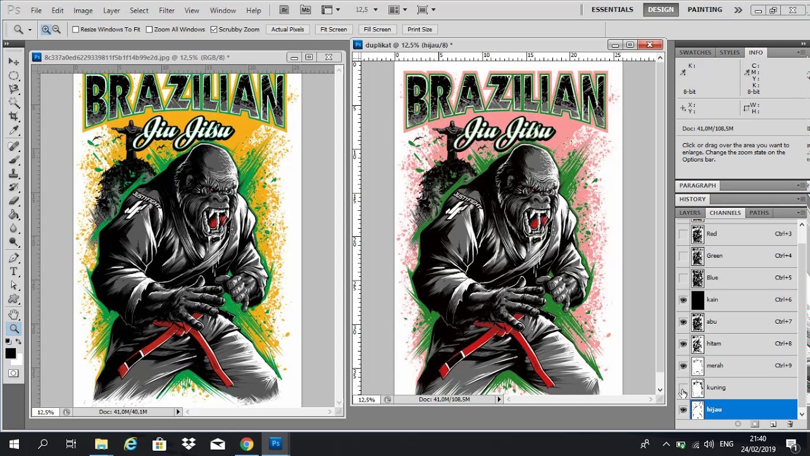Show the kuning channel visibility
The width and height of the screenshot is (810, 456).
683,388
